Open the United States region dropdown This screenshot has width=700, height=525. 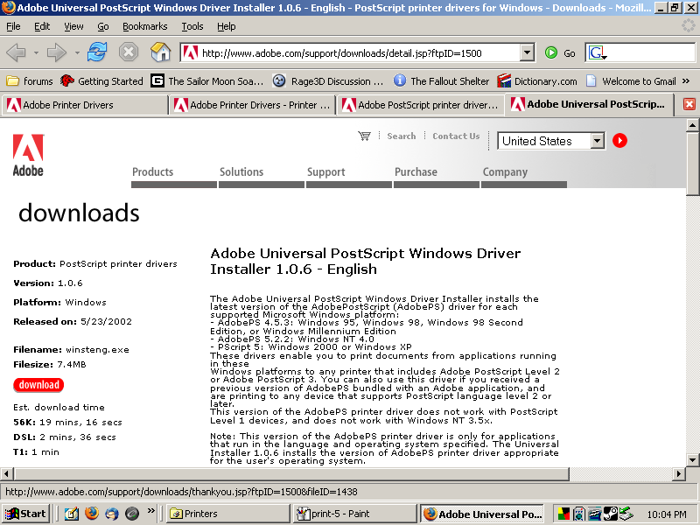(x=598, y=141)
